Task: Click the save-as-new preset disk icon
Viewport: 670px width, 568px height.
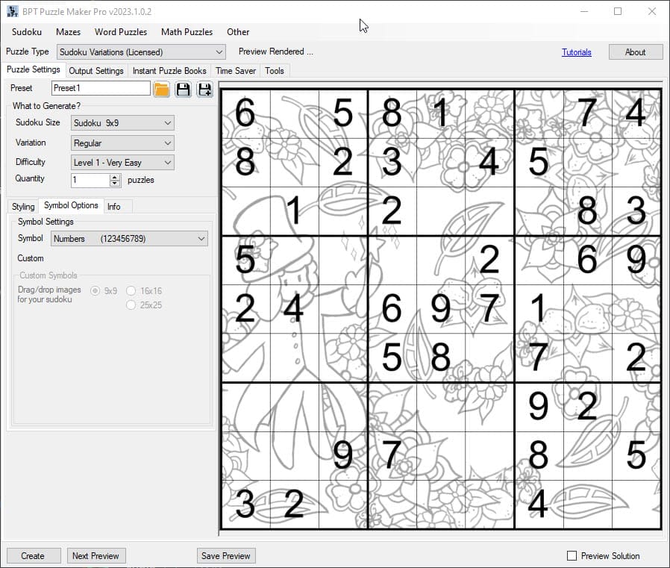Action: pos(204,90)
